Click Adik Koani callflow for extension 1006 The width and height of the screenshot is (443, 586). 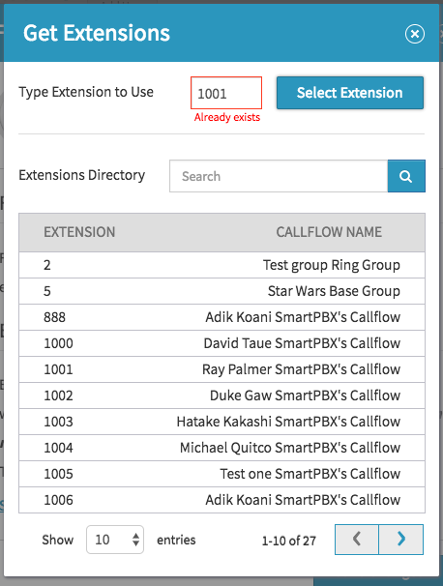pos(303,500)
